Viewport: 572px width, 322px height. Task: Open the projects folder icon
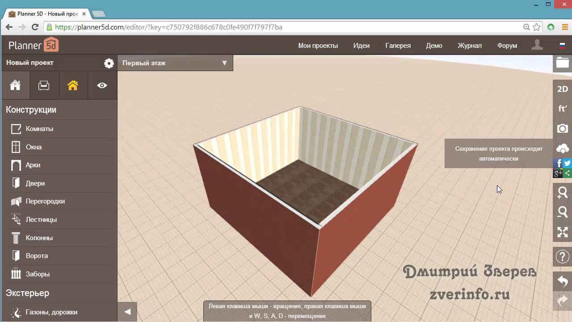pyautogui.click(x=563, y=63)
